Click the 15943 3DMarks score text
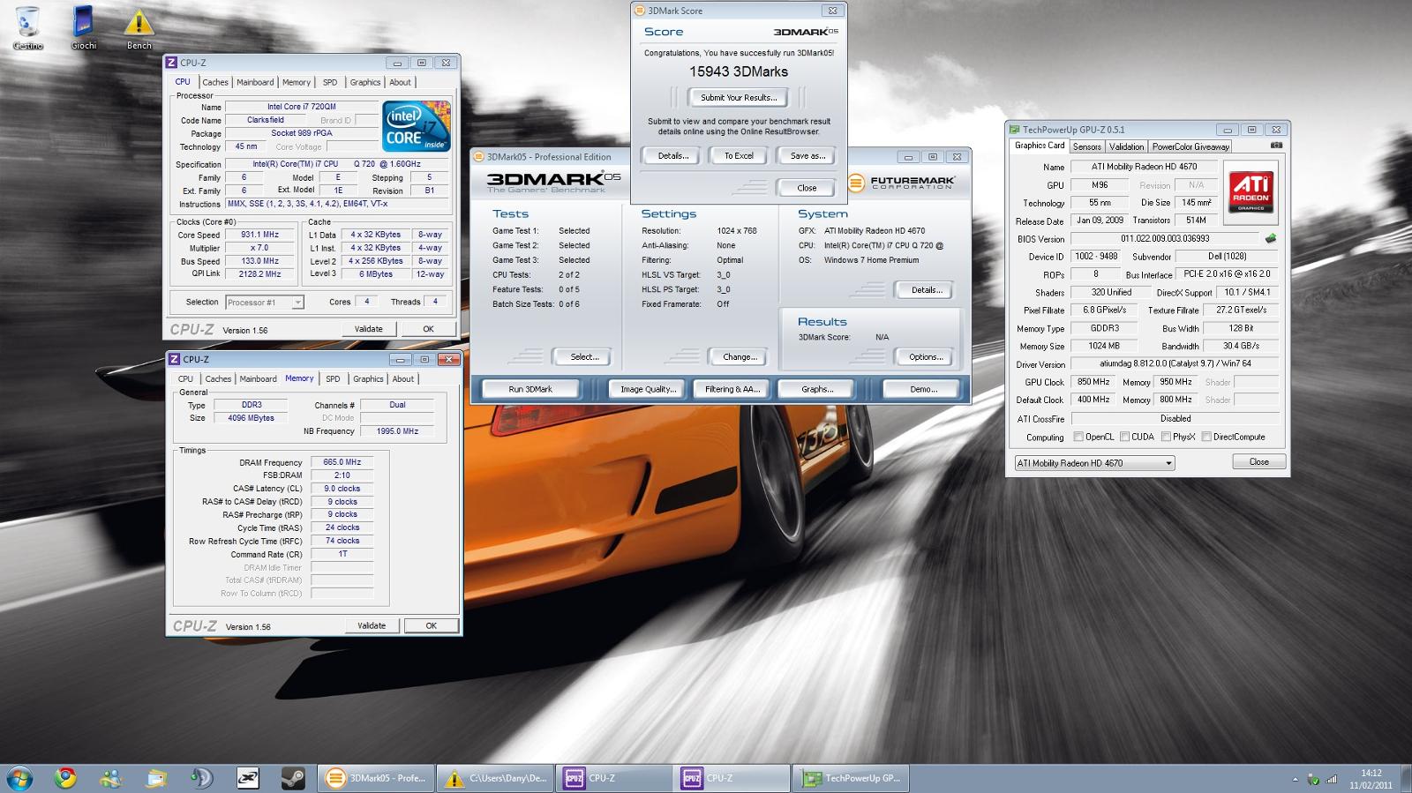Screen dimensions: 1412x793 tap(739, 71)
